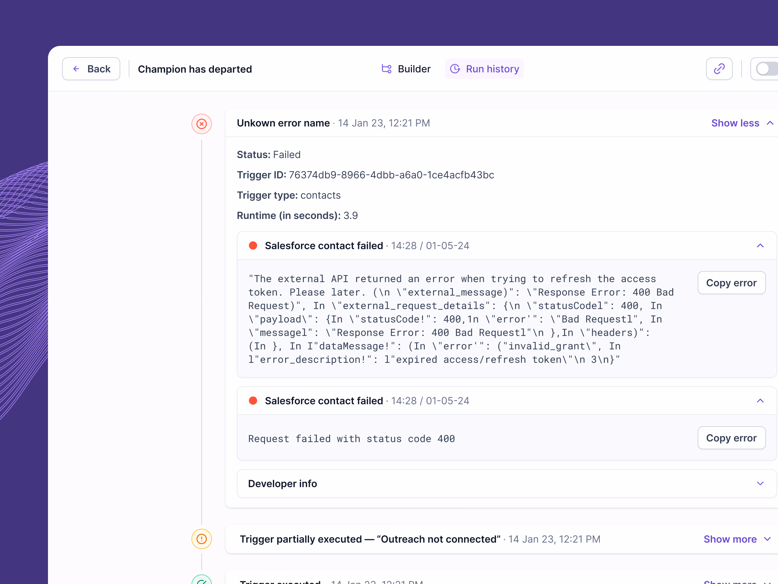Click the Runtime (in seconds) value
The height and width of the screenshot is (584, 778).
coord(350,216)
